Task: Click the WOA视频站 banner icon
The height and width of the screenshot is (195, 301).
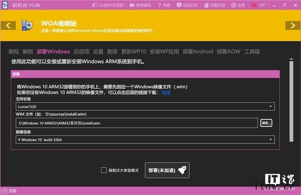Action: click(27, 25)
